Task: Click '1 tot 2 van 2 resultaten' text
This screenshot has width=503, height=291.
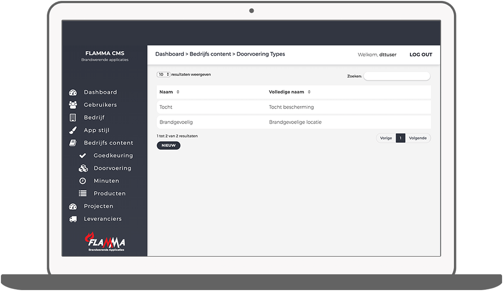Action: (x=177, y=136)
